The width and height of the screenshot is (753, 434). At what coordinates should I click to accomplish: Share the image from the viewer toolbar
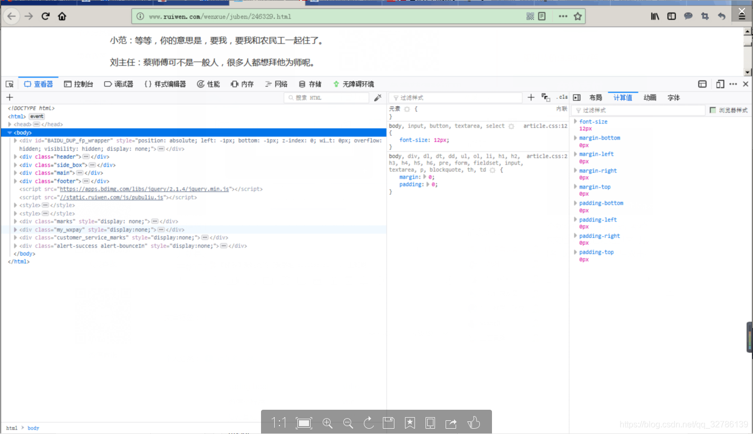451,422
